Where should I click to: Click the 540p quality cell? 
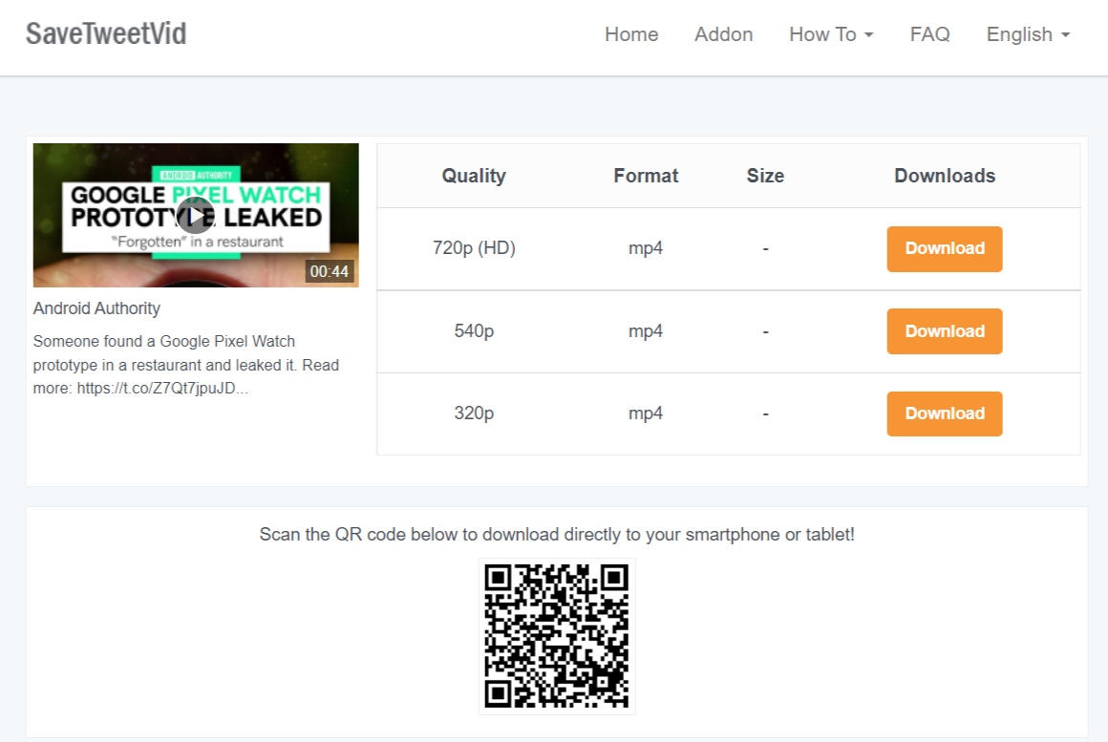pyautogui.click(x=474, y=331)
